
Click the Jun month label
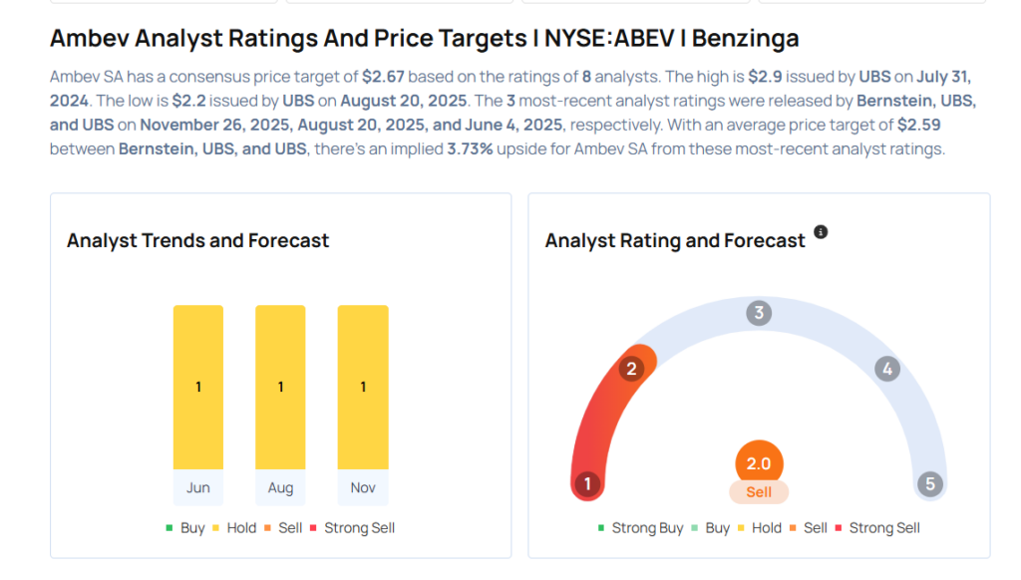(x=198, y=488)
